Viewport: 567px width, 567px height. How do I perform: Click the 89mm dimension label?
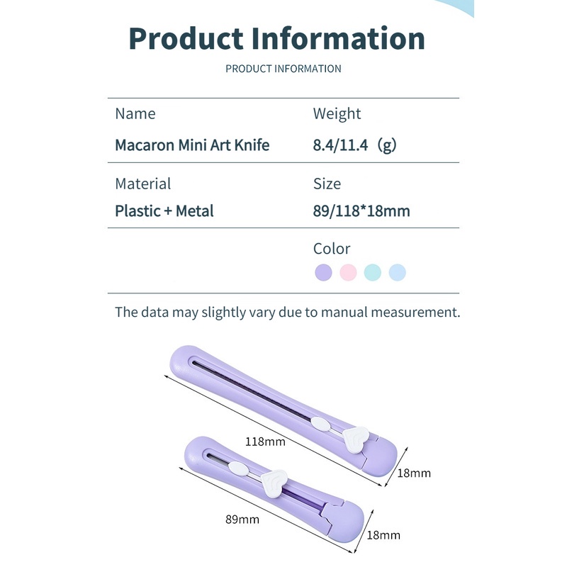point(244,520)
